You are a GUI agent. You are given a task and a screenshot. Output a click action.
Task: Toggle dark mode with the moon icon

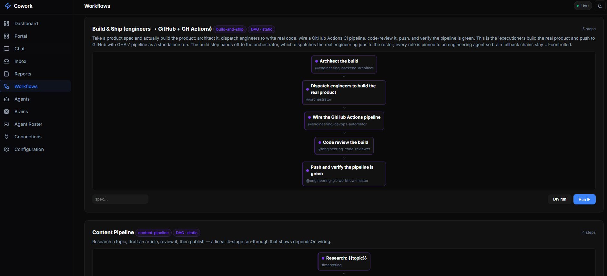click(x=600, y=6)
